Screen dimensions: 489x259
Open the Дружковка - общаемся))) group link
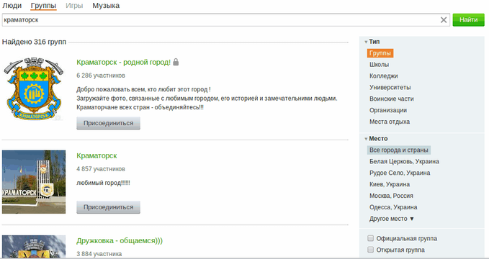click(x=120, y=240)
